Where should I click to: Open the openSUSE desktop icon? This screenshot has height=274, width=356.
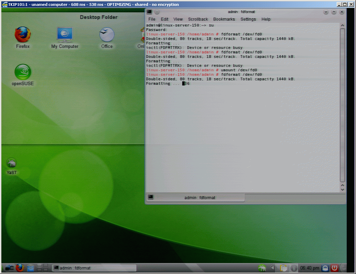click(22, 75)
